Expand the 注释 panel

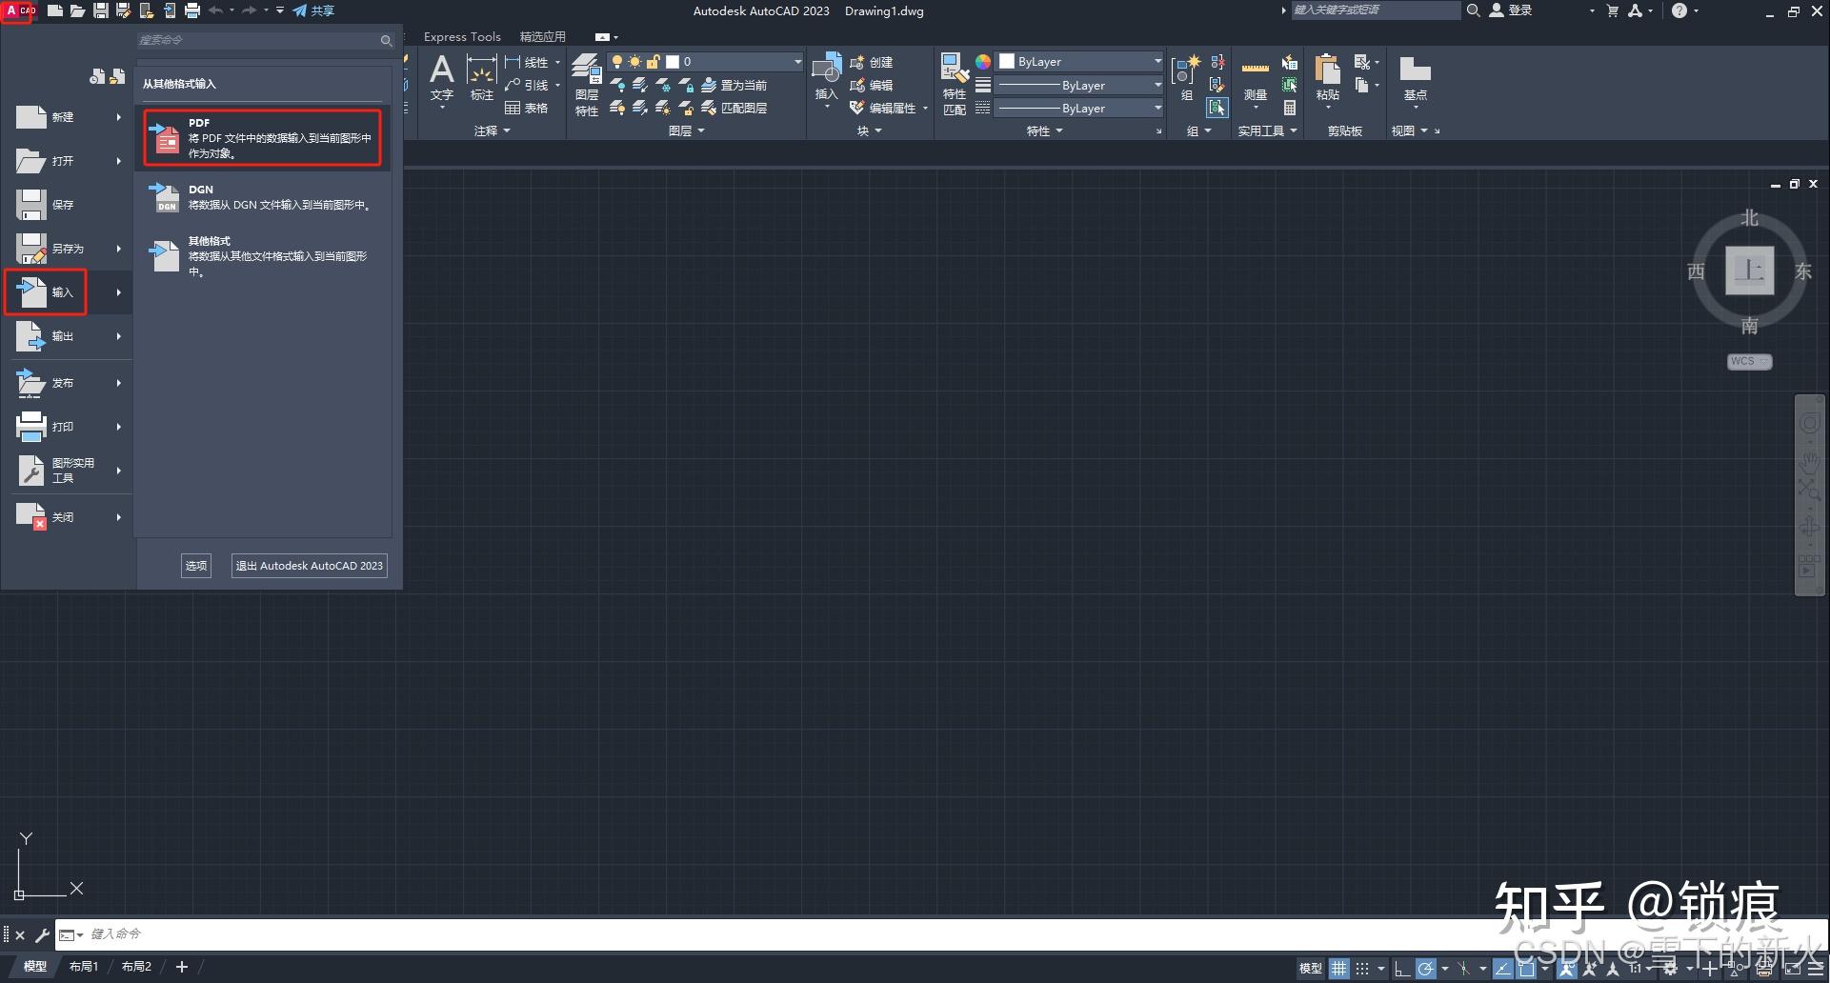tap(493, 130)
